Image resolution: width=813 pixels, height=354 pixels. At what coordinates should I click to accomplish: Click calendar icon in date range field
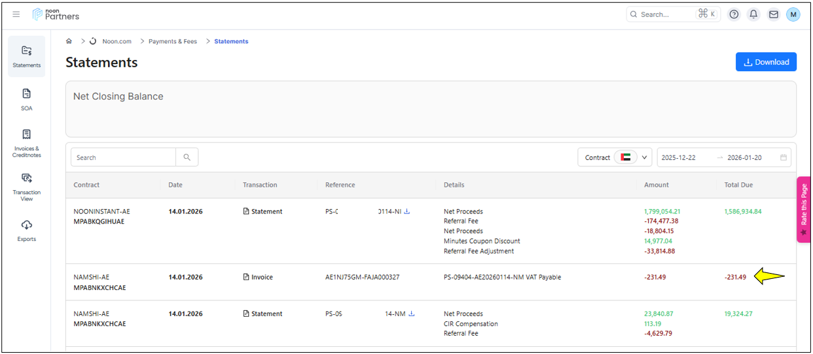click(783, 157)
